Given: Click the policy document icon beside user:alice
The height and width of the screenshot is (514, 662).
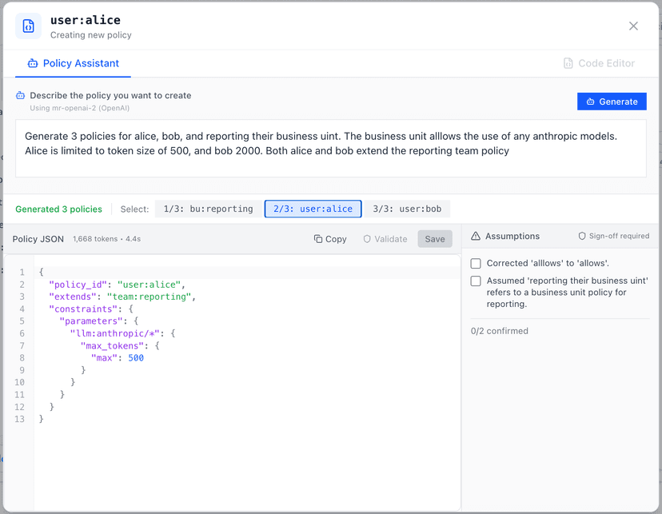Looking at the screenshot, I should pyautogui.click(x=29, y=26).
